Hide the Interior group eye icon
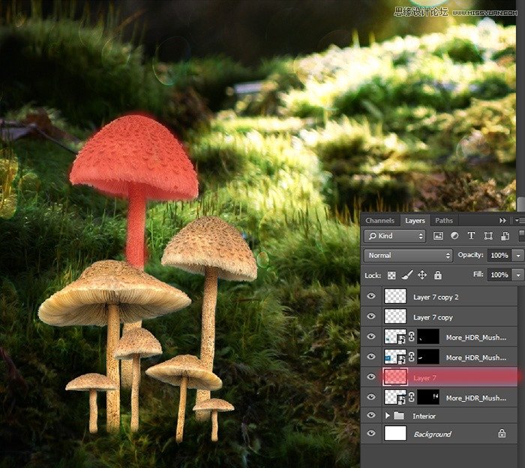The width and height of the screenshot is (525, 468). [x=371, y=415]
